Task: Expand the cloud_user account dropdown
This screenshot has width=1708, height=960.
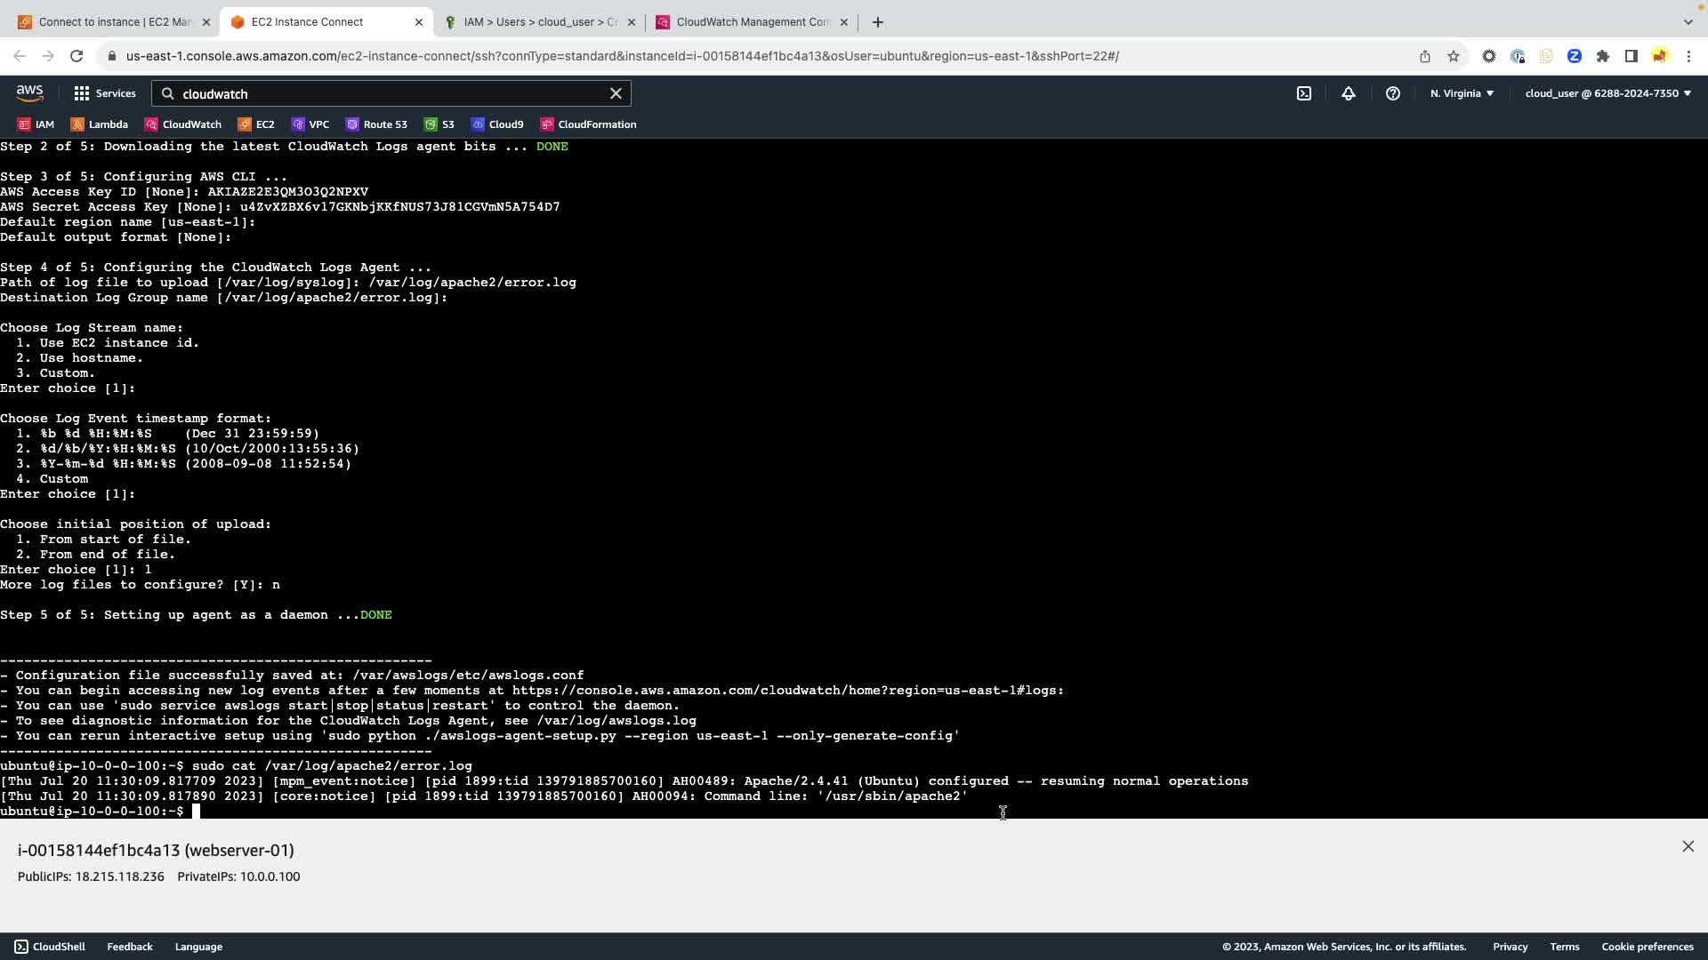Action: tap(1607, 93)
